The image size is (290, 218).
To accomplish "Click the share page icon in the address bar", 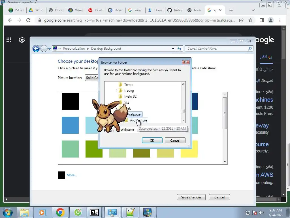I will tap(241, 20).
